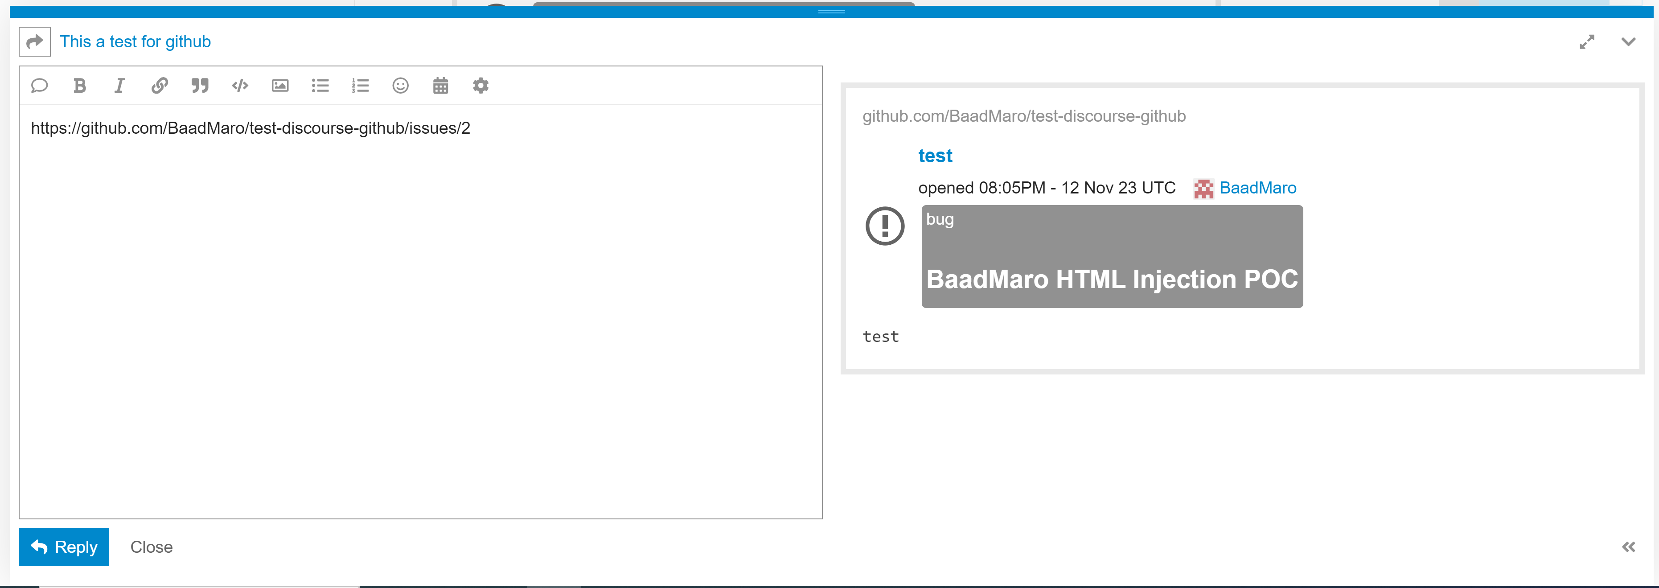This screenshot has height=588, width=1659.
Task: Grab the composer resize handle bar
Action: (x=831, y=12)
